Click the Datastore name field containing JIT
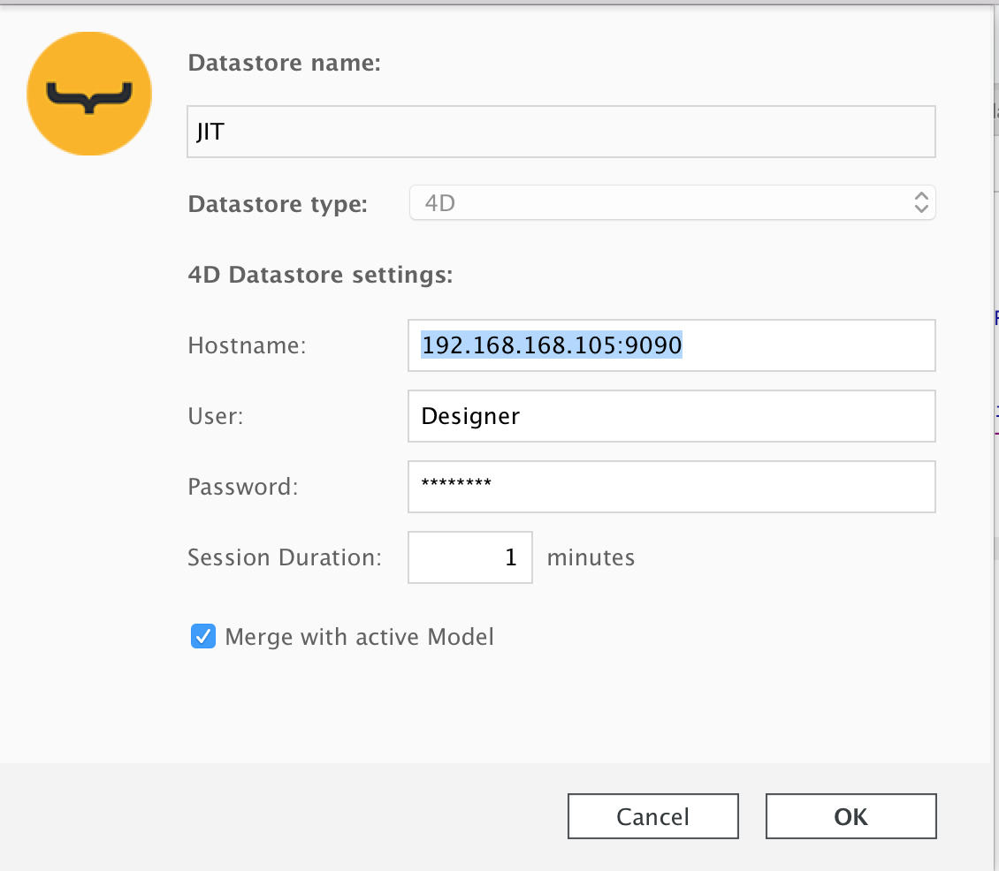Screen dimensions: 999x871 tap(561, 133)
